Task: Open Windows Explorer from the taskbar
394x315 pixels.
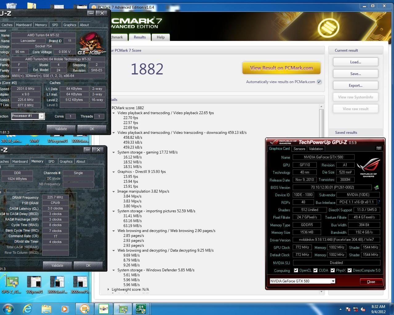Action: pos(46,309)
